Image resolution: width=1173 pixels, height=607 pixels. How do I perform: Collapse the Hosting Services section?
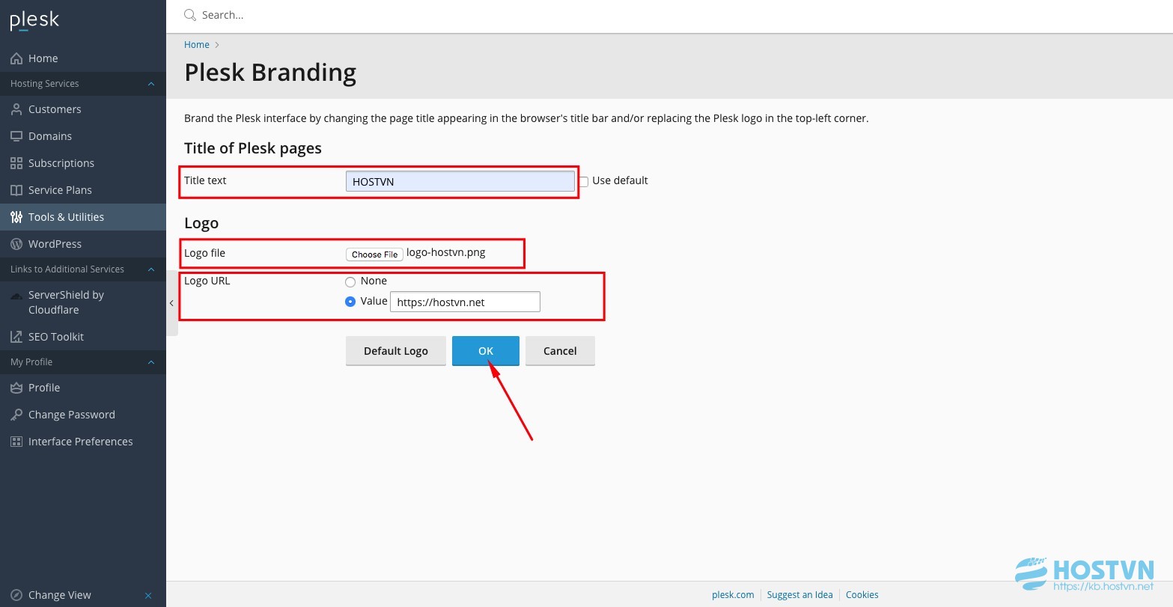pyautogui.click(x=151, y=84)
